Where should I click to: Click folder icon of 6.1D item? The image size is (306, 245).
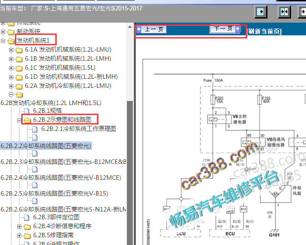[x=19, y=77]
